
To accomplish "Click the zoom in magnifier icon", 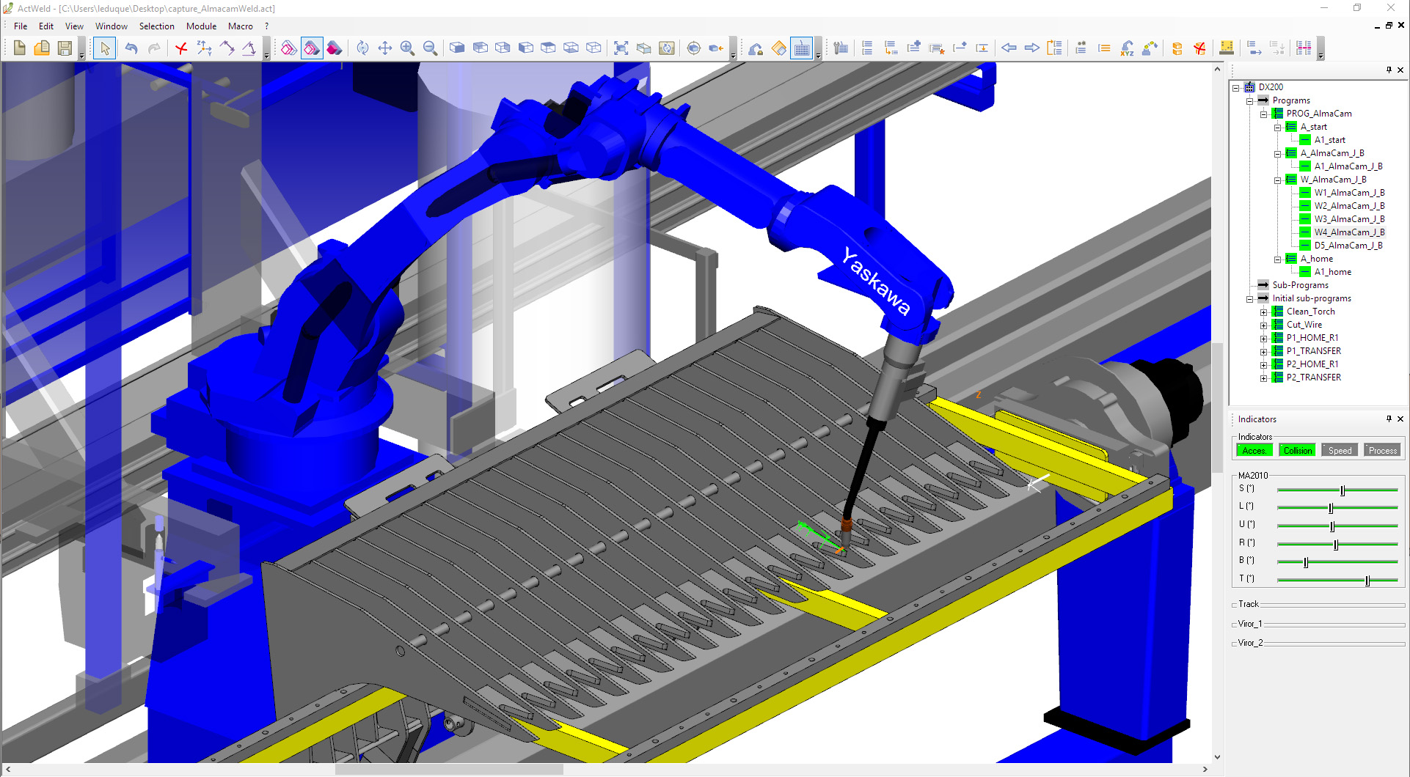I will point(407,48).
